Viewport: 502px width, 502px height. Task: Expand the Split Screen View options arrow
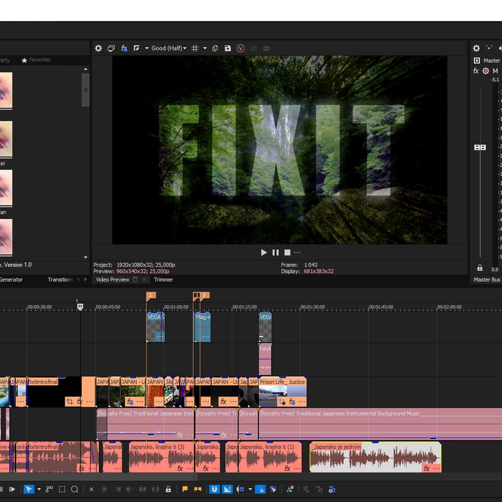[x=147, y=48]
